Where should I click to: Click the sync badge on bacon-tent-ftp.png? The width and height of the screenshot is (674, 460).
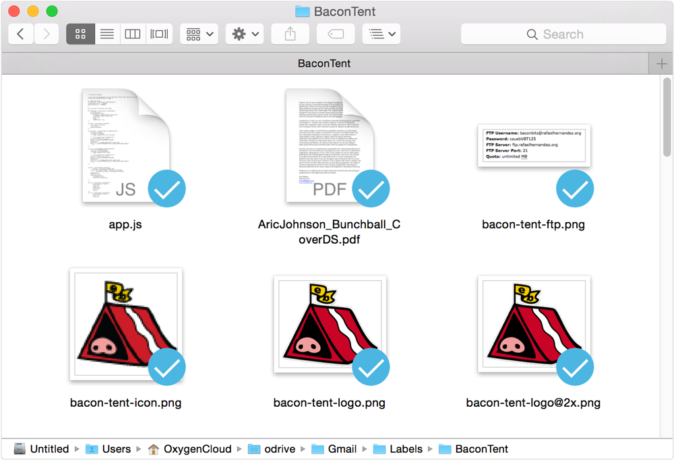[x=575, y=189]
